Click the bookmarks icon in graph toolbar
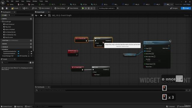The height and width of the screenshot is (108, 192). (37, 15)
